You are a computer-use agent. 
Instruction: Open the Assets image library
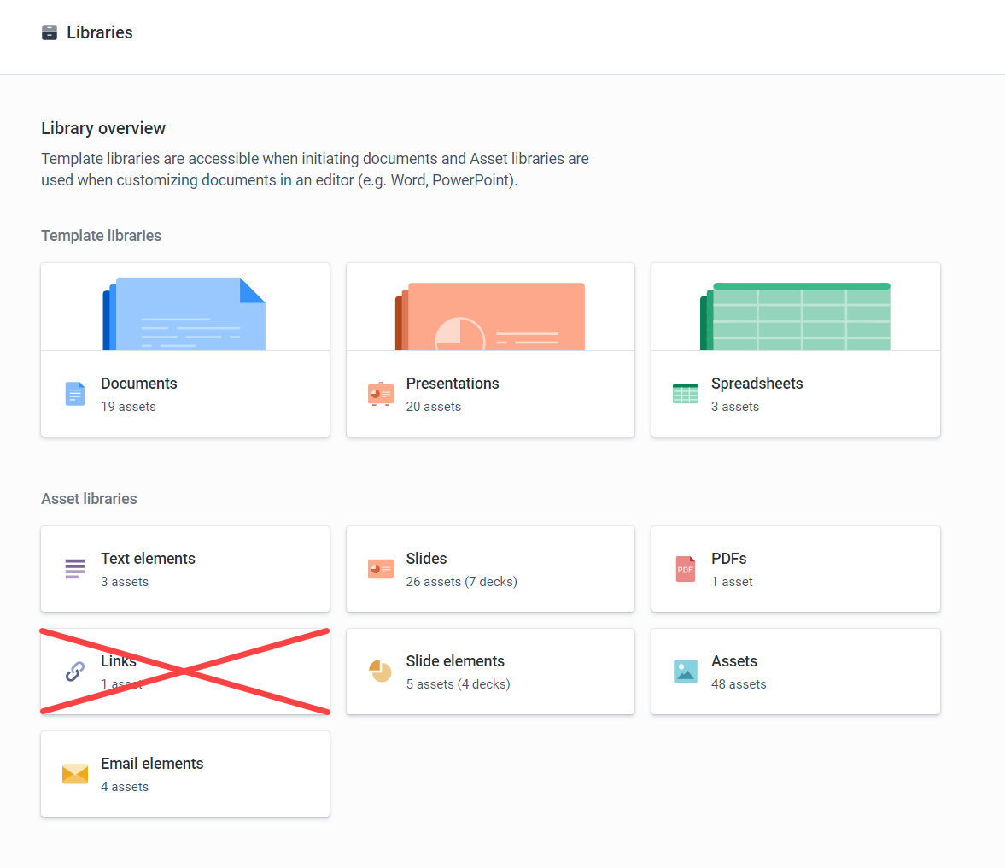(796, 672)
